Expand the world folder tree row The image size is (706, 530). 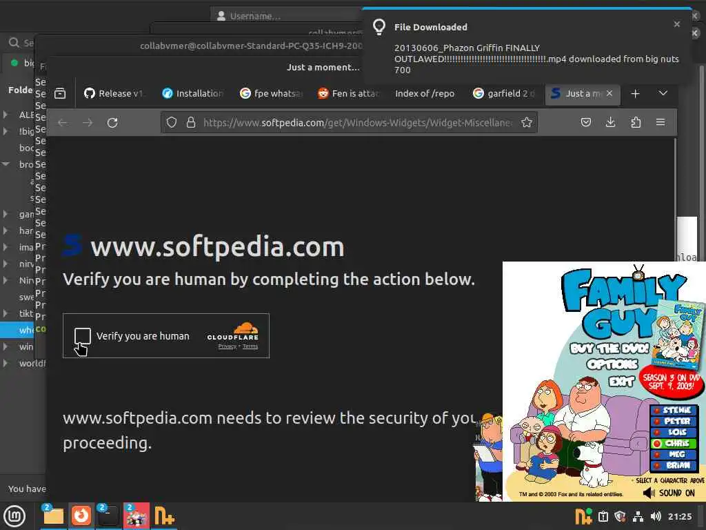click(6, 363)
